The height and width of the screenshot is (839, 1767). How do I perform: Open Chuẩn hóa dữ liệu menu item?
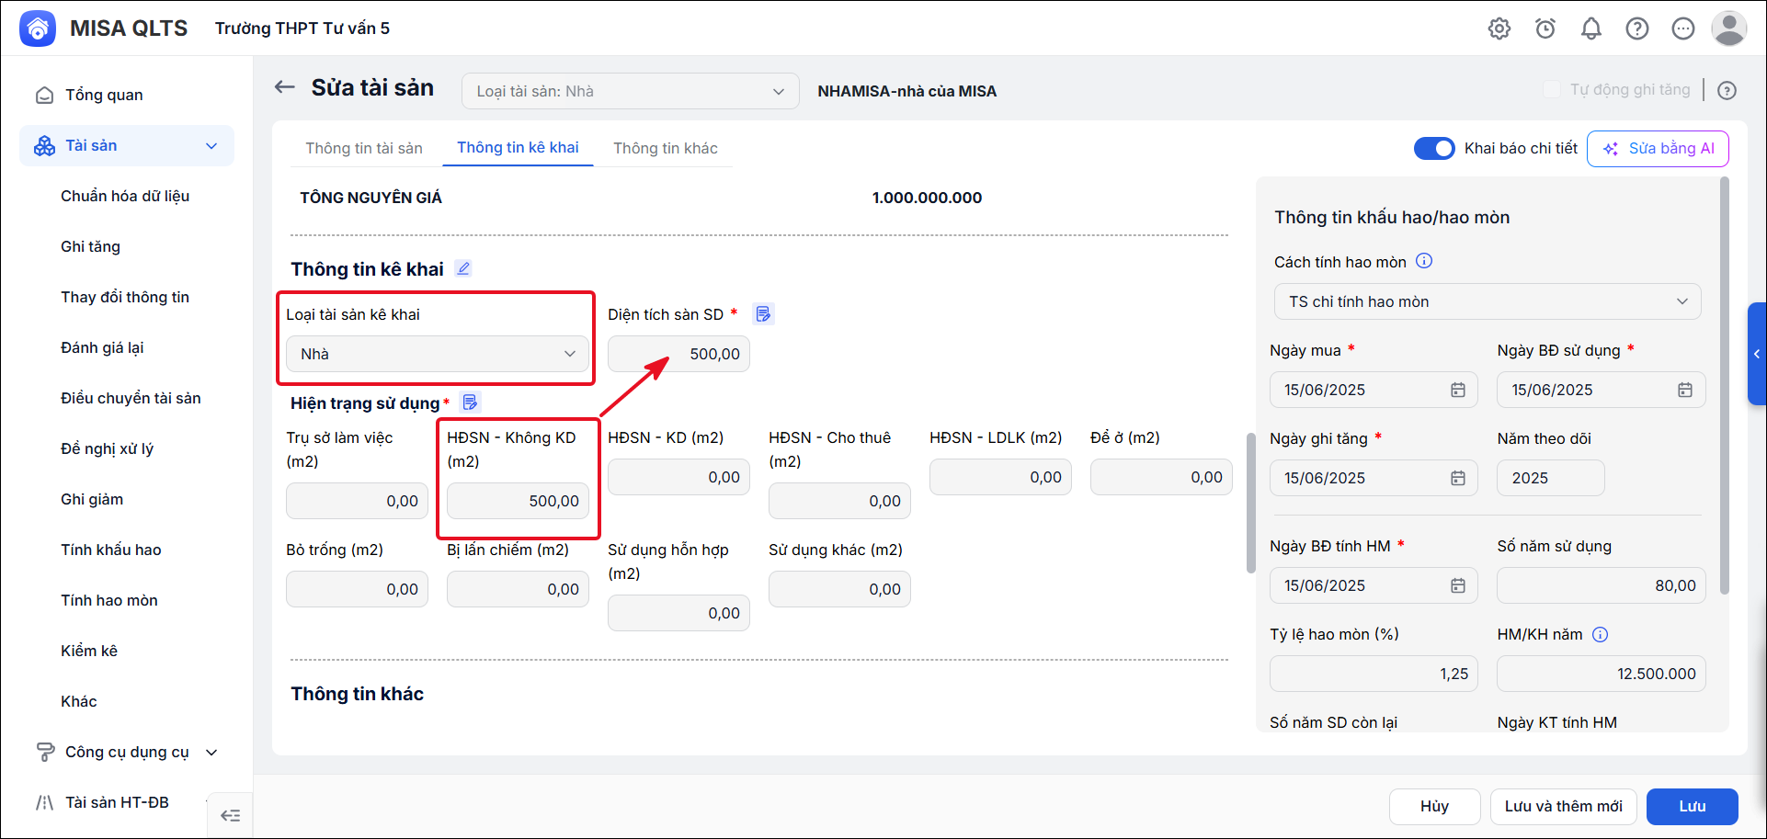click(x=125, y=196)
